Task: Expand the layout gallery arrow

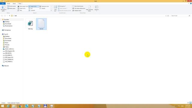Action: (51, 10)
